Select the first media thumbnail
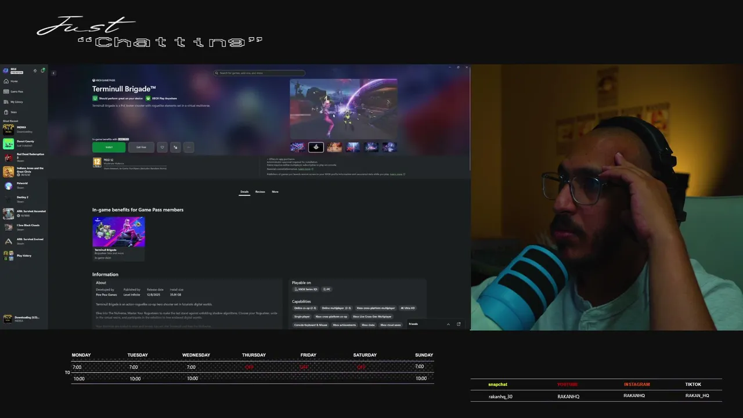The height and width of the screenshot is (418, 743). pyautogui.click(x=298, y=147)
